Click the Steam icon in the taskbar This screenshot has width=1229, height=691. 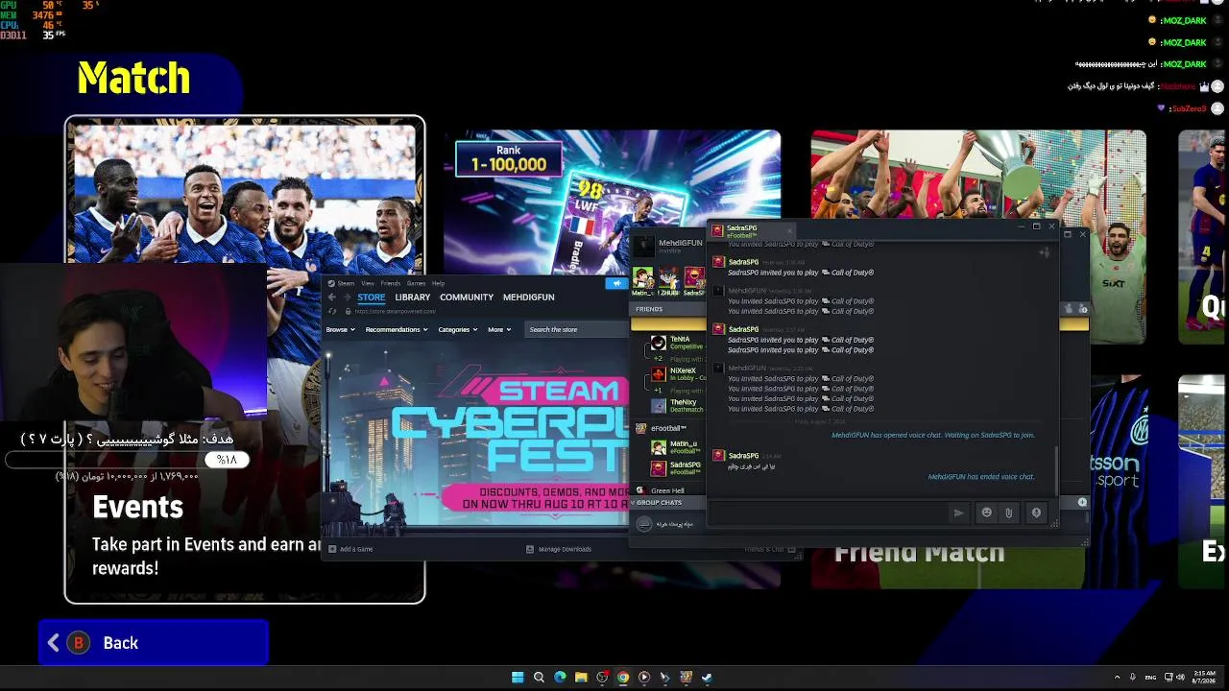[708, 678]
